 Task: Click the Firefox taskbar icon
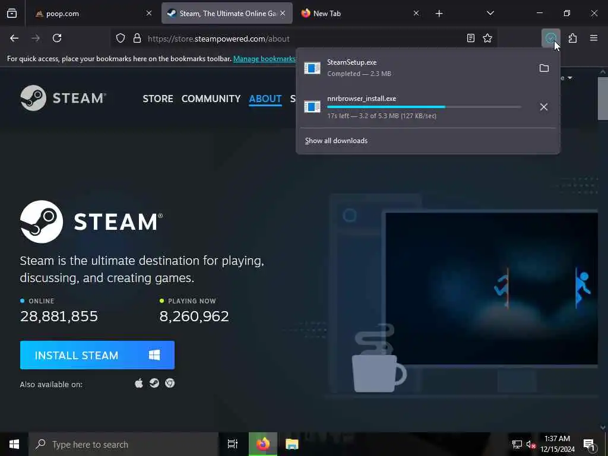[x=263, y=444]
